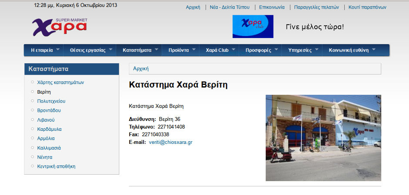Expand the Χαρά Club dropdown arrow
This screenshot has height=195, width=409.
tap(234, 50)
